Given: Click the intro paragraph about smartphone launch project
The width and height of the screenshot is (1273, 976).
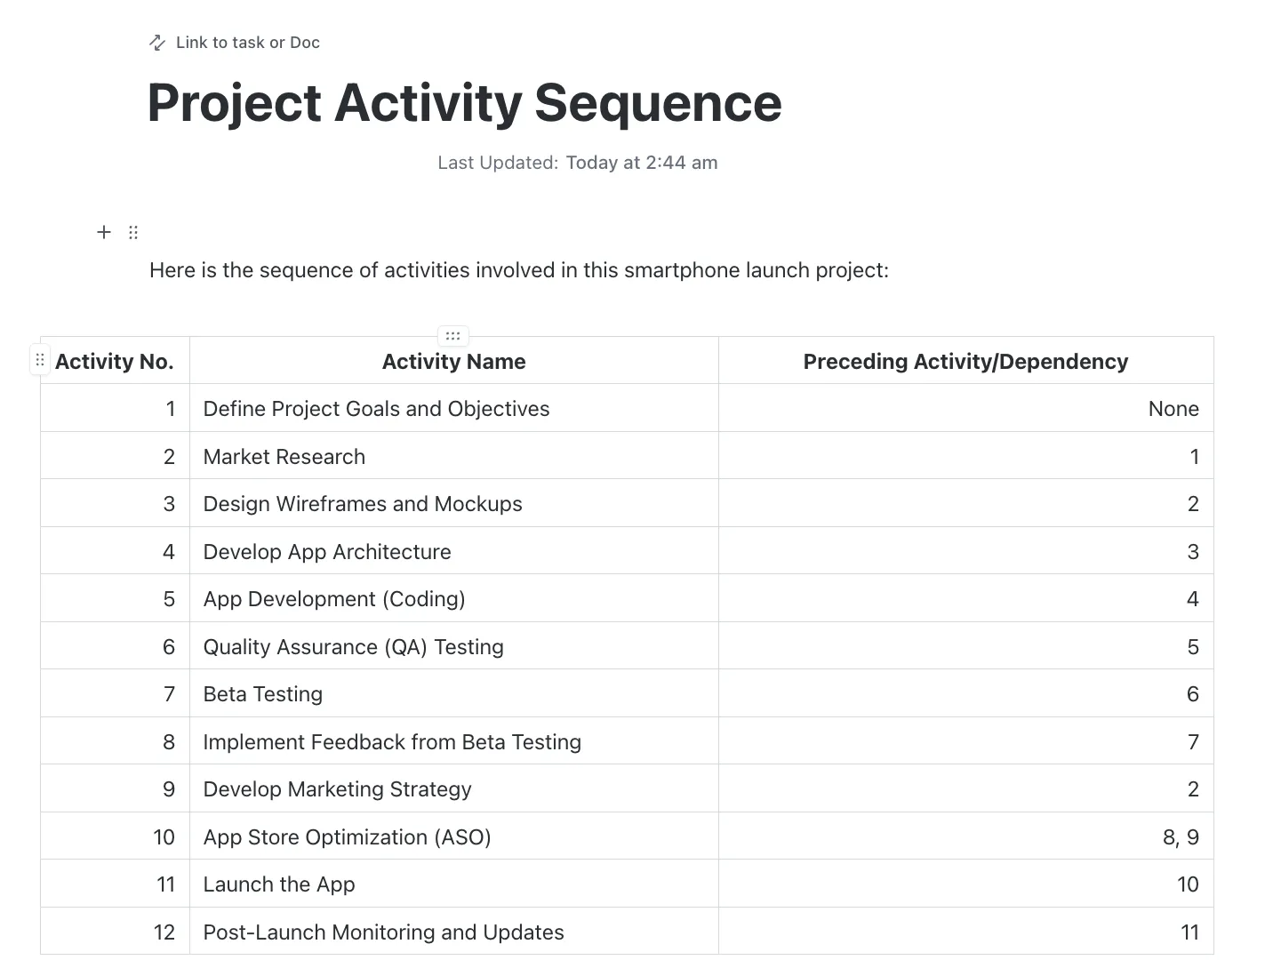Looking at the screenshot, I should coord(519,270).
